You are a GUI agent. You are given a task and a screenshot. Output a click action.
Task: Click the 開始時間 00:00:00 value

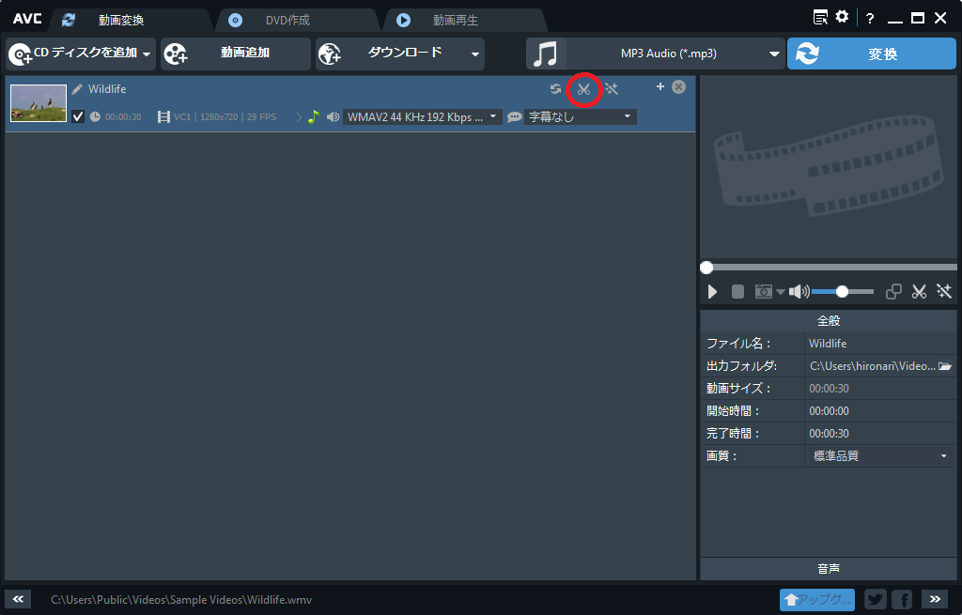[829, 411]
